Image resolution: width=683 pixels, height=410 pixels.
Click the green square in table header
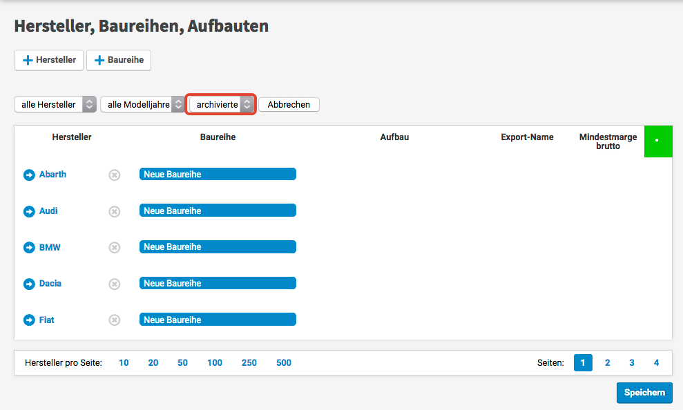657,141
